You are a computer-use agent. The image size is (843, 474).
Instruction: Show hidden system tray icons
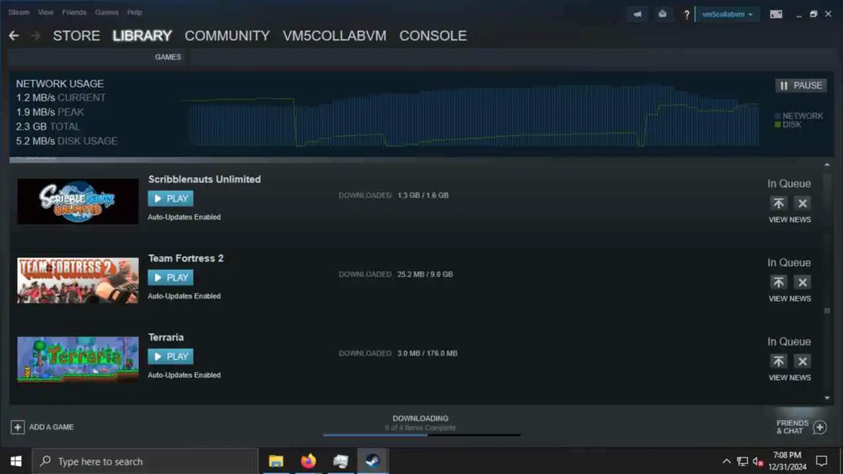(726, 461)
